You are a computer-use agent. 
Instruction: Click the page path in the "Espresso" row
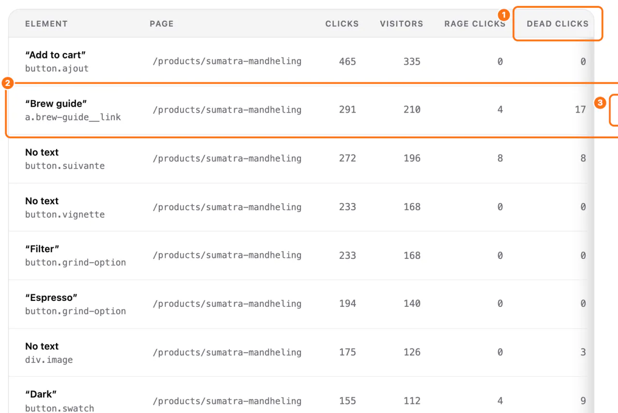[x=227, y=304]
